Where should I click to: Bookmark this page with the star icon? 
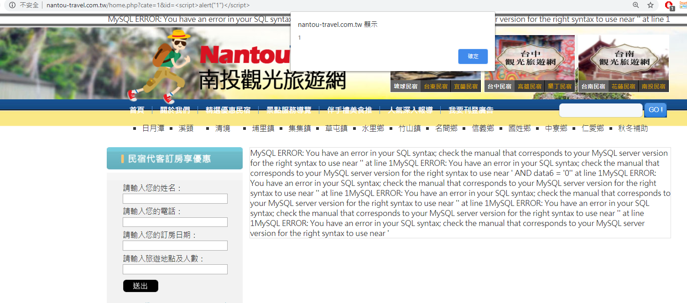pos(651,5)
